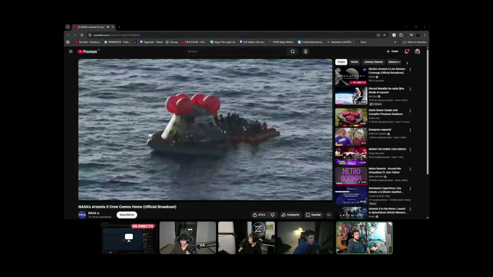The height and width of the screenshot is (277, 493).
Task: Open Adventure and RPG bookmark
Action: (340, 42)
